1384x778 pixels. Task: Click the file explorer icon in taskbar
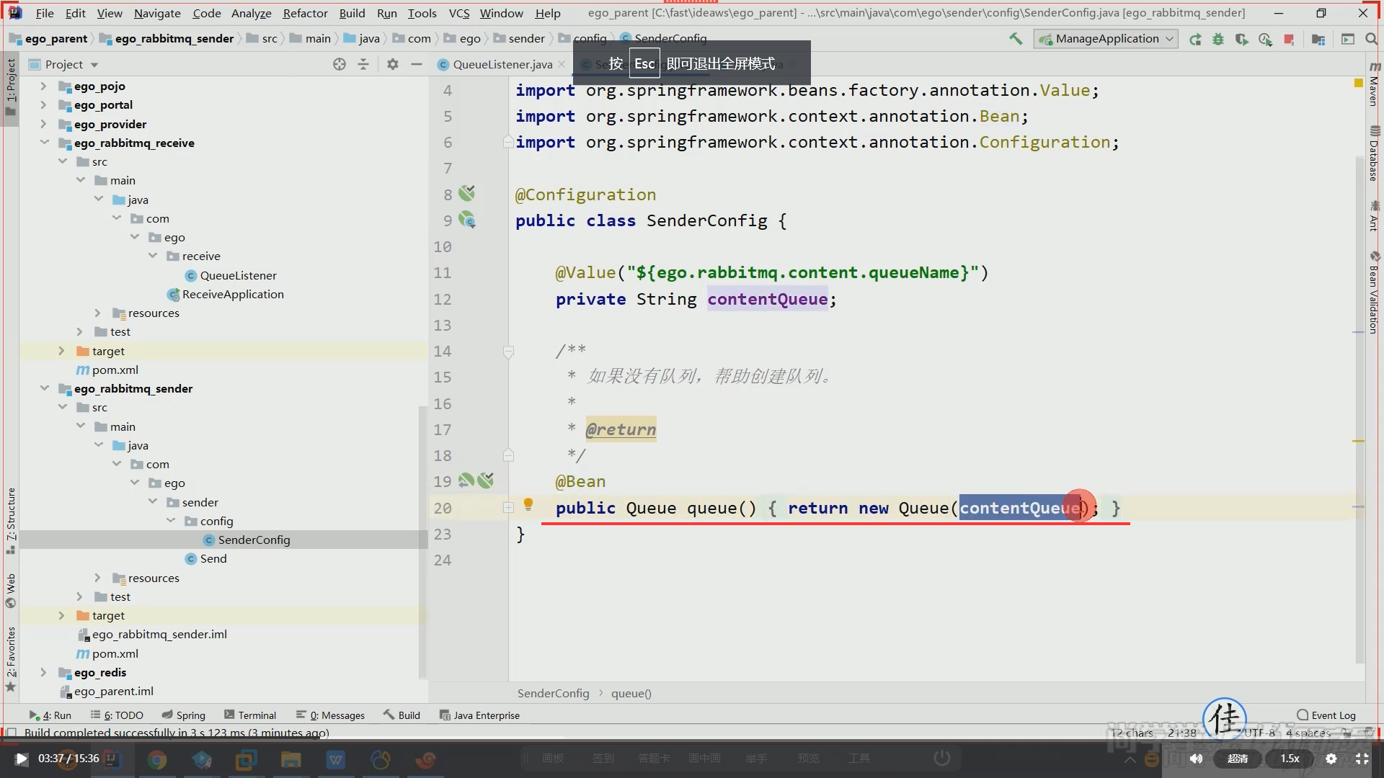click(x=290, y=759)
